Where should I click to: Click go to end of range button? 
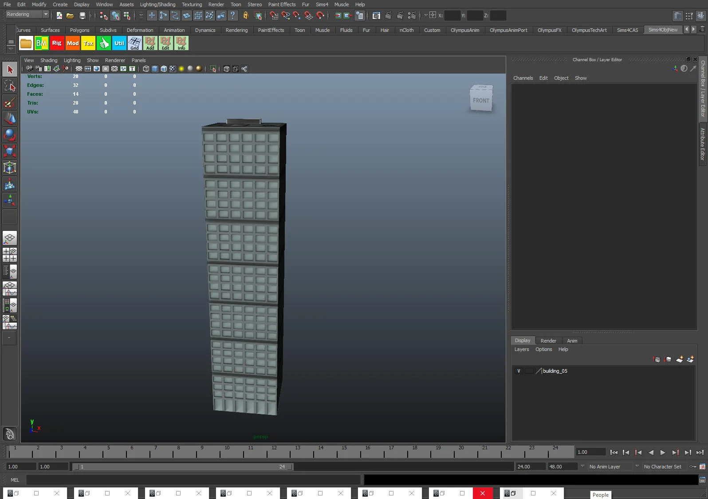coord(700,452)
